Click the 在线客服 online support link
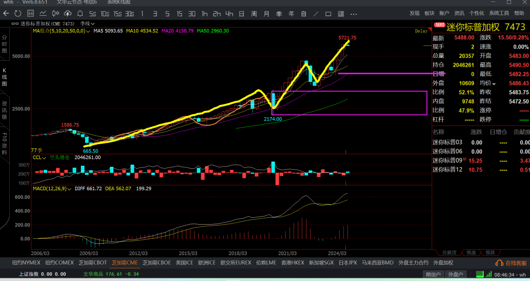 (x=511, y=263)
